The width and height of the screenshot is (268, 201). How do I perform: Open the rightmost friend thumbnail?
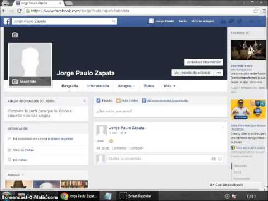[74, 184]
